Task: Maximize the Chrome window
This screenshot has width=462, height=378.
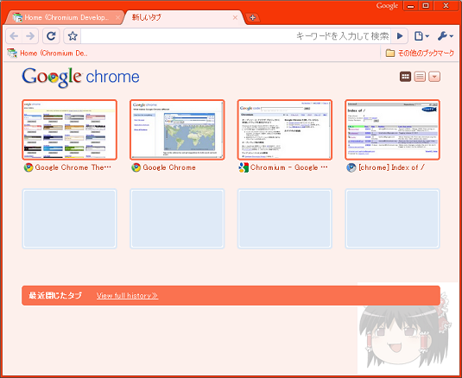Action: 426,5
